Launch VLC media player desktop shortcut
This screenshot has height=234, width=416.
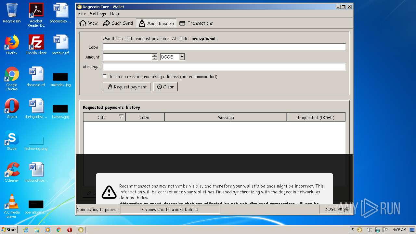[12, 206]
